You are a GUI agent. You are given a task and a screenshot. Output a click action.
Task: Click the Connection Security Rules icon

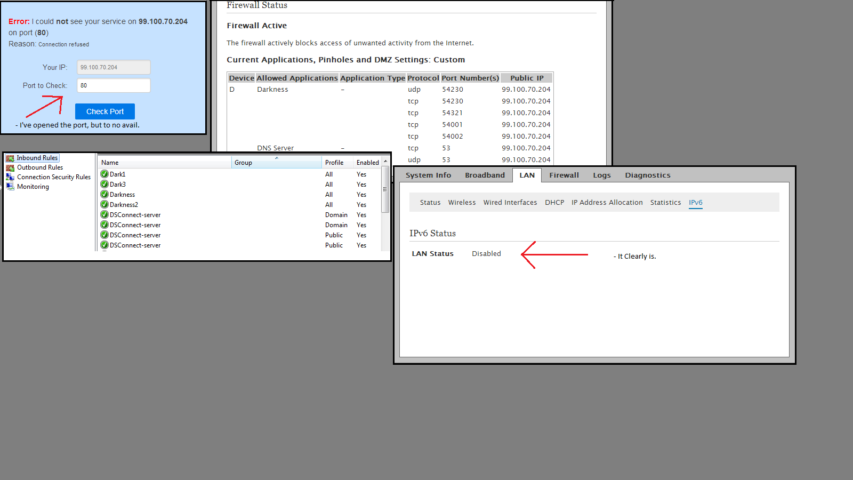coord(10,177)
